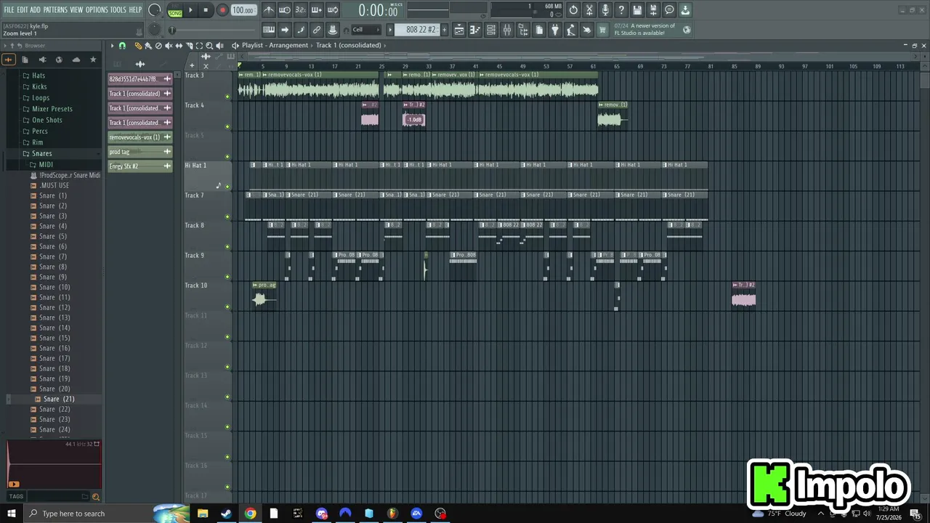Open the OPTIONS menu
The height and width of the screenshot is (523, 930).
(97, 10)
